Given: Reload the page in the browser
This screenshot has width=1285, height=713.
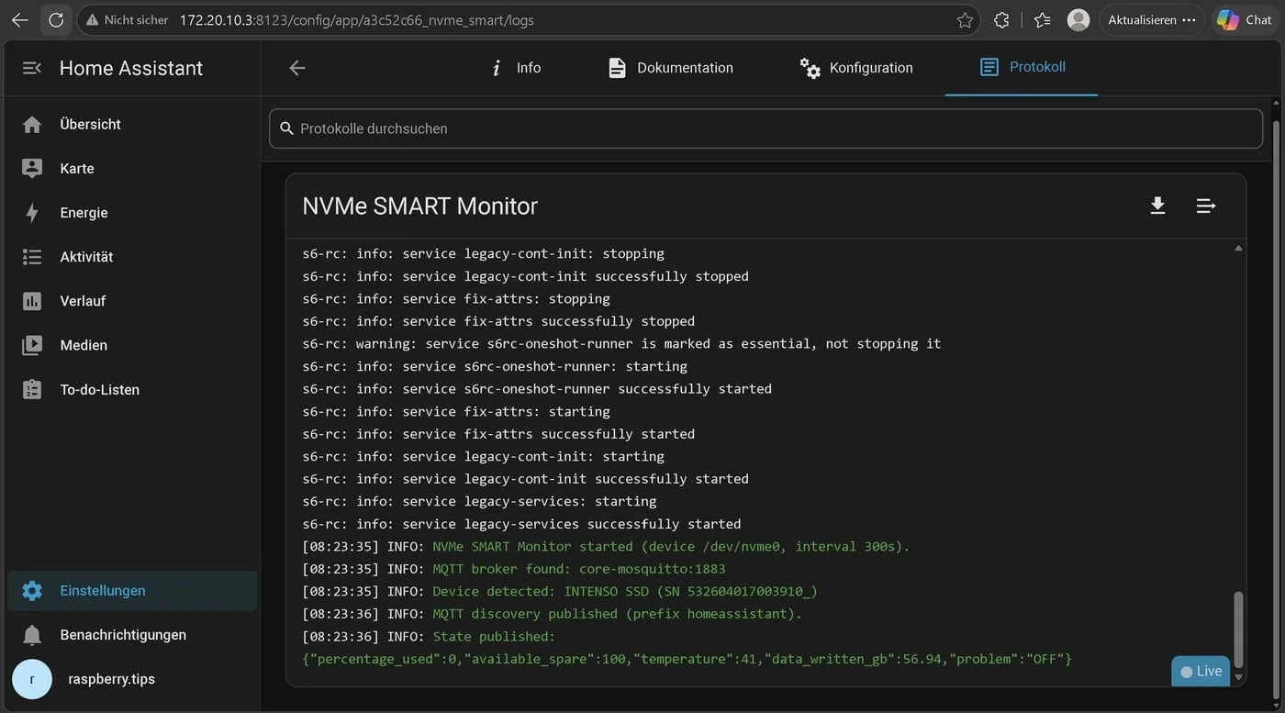Looking at the screenshot, I should point(56,19).
